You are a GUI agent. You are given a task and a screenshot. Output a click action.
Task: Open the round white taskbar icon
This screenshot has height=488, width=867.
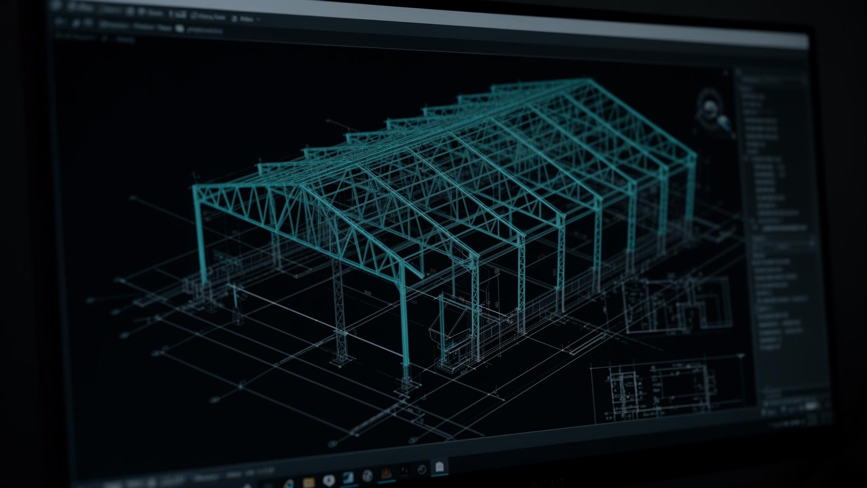point(367,476)
